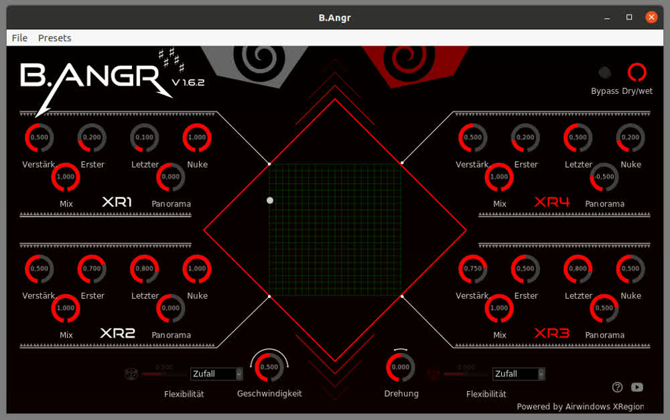This screenshot has width=670, height=420.
Task: Open the YouTube video icon
Action: [x=637, y=387]
